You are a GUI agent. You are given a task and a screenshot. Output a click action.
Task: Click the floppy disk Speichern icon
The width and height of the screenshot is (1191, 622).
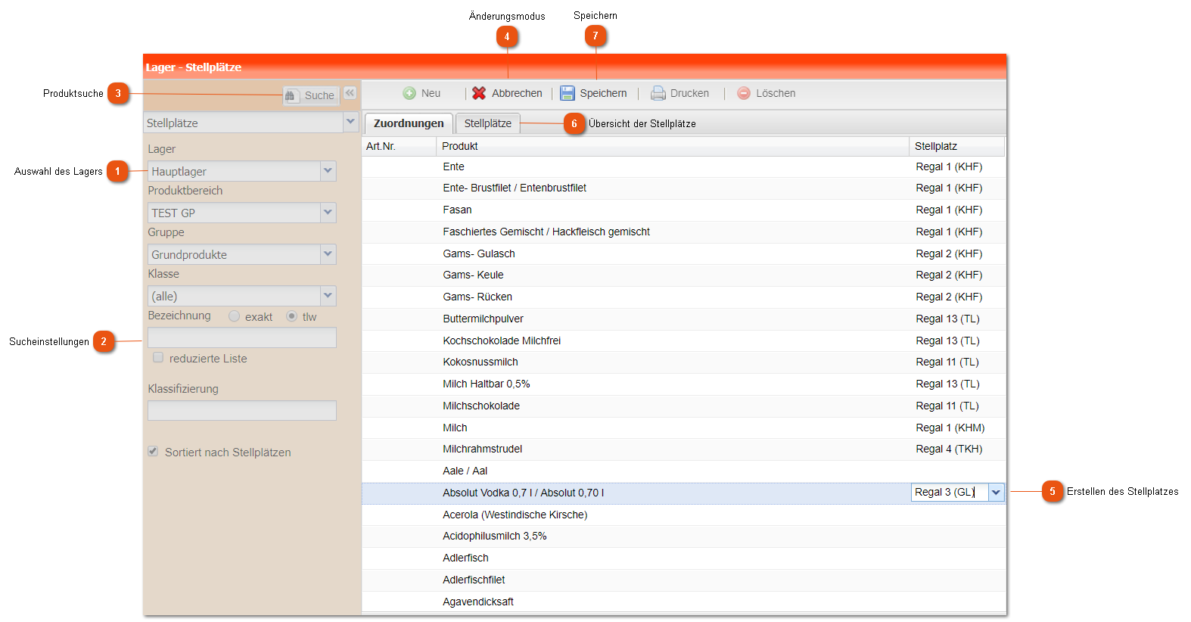(568, 93)
